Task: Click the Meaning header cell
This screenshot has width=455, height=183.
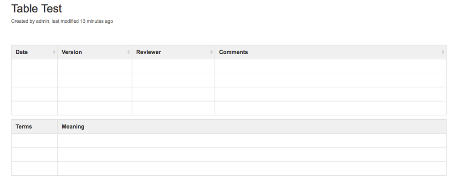Action: point(252,127)
